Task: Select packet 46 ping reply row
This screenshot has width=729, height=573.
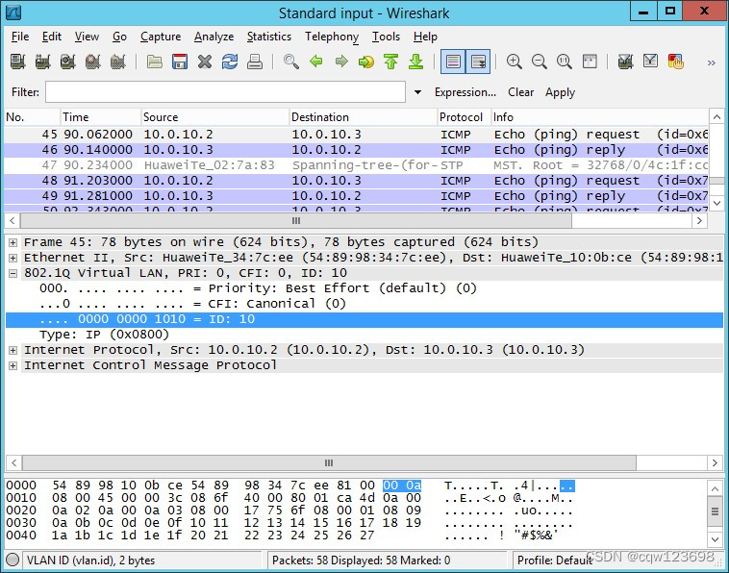Action: tap(356, 150)
